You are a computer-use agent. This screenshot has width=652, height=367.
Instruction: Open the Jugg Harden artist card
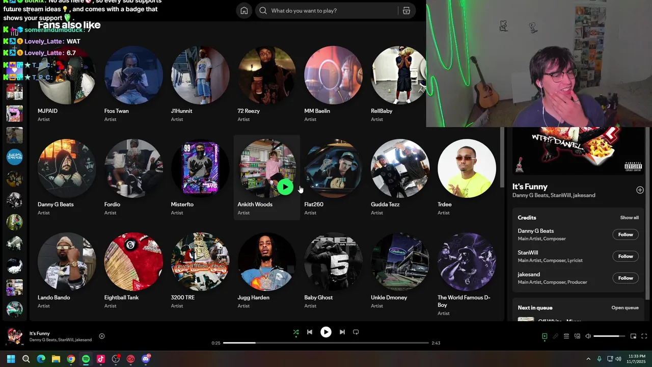point(267,271)
